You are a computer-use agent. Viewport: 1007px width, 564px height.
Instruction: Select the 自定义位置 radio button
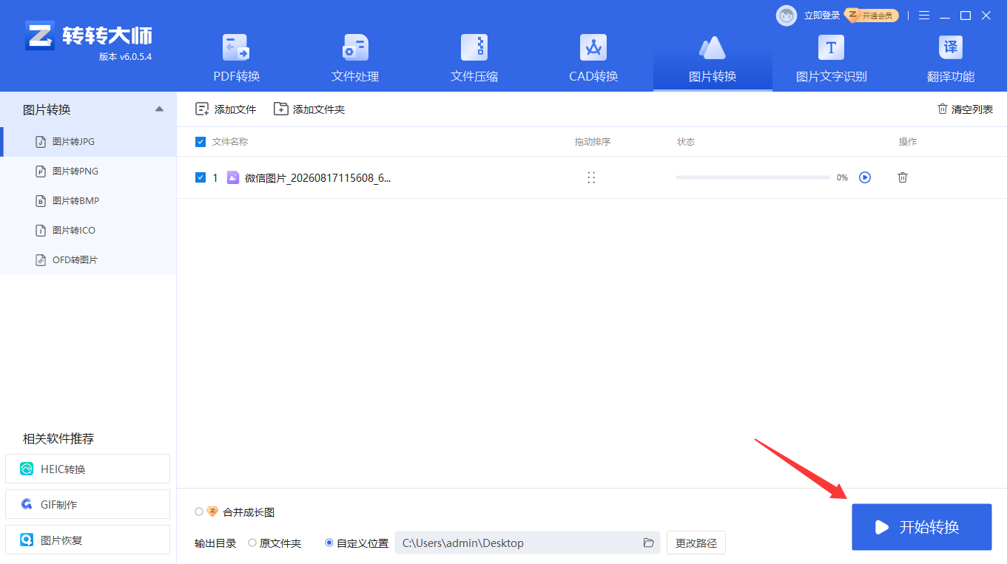coord(329,543)
